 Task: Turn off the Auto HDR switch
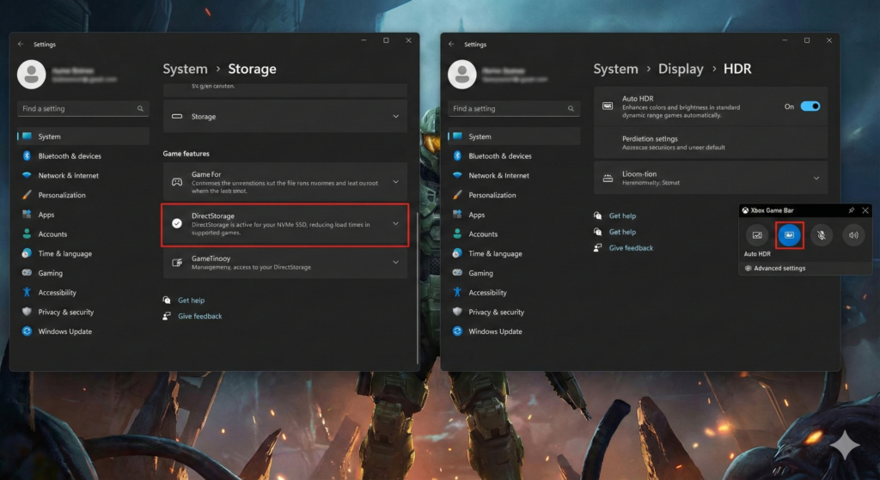pos(810,106)
